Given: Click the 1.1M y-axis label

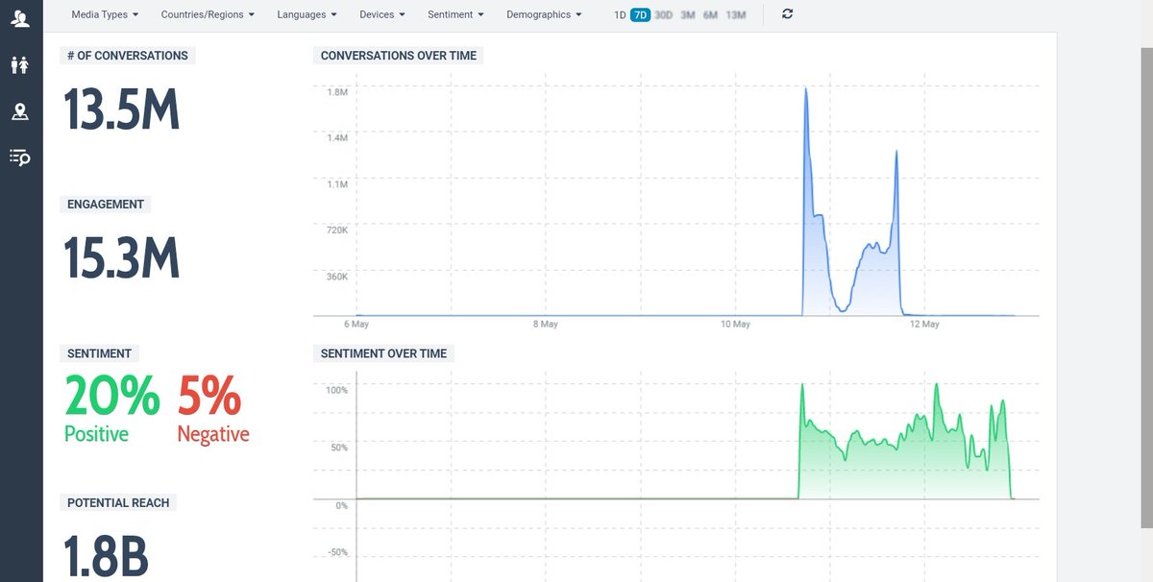Looking at the screenshot, I should point(336,184).
